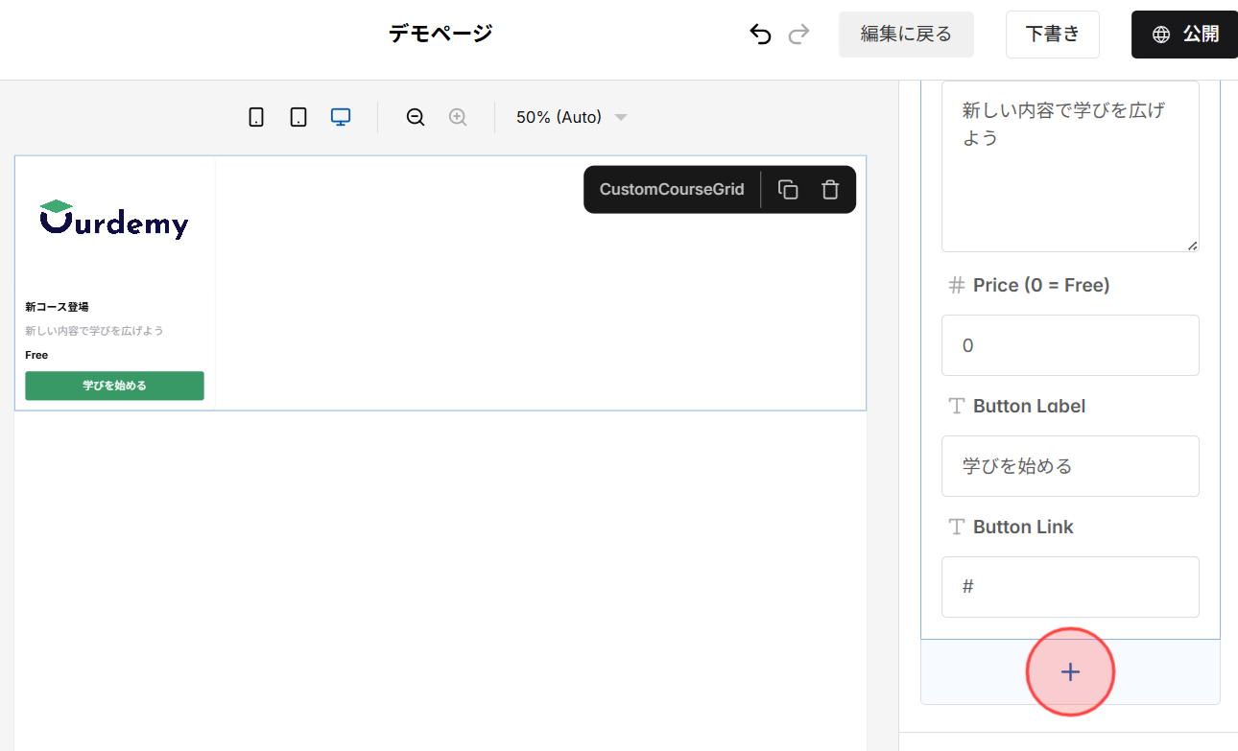Screen dimensions: 1238x751
Task: Zoom in on the canvas preview
Action: tap(458, 116)
